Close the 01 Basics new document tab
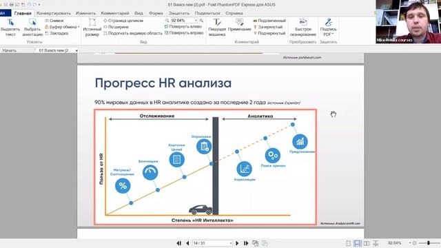441x248 pixels. (76, 50)
